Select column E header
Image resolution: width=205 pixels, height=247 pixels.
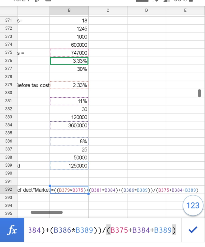pos(185,11)
